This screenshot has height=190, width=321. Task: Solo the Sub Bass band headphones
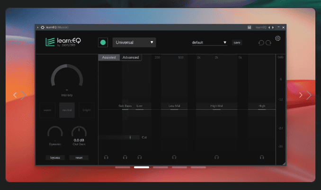click(125, 157)
